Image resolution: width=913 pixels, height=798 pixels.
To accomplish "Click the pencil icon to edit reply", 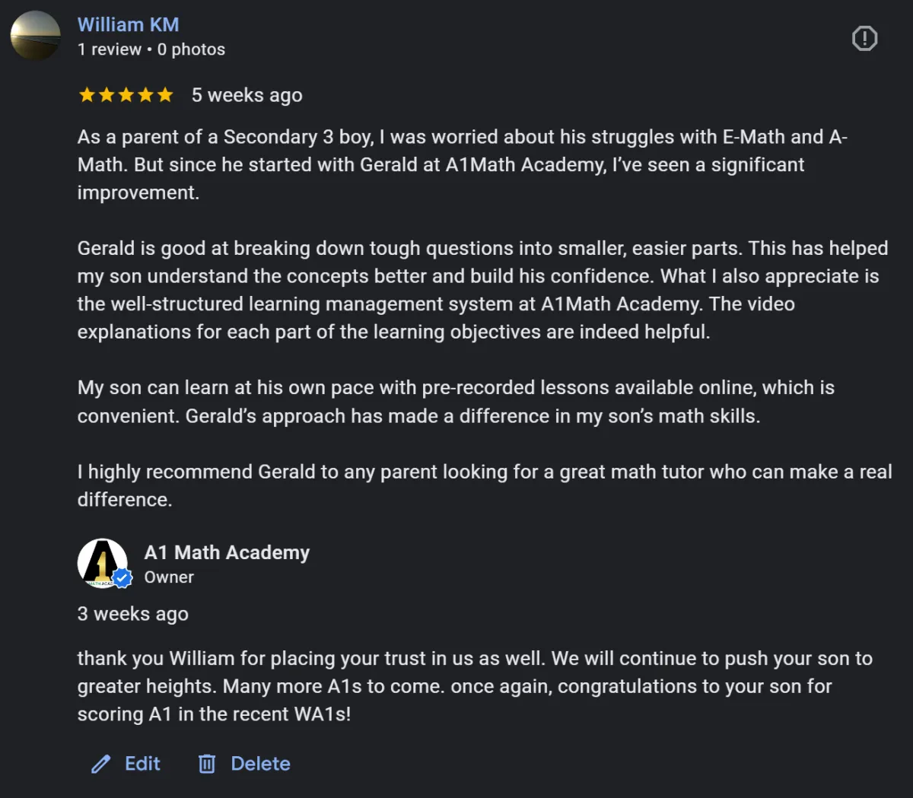I will coord(101,764).
